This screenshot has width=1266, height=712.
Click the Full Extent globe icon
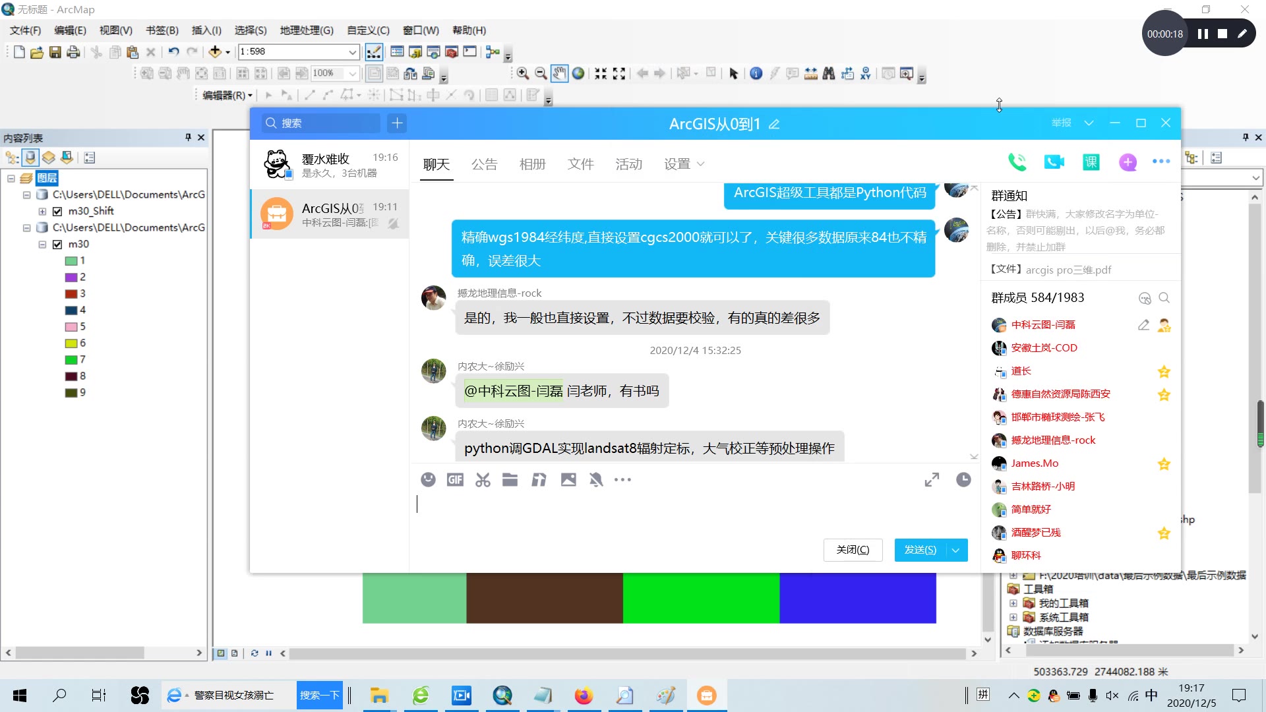coord(578,74)
